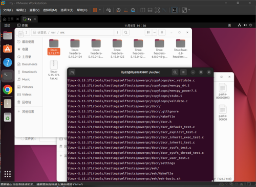Send Ctrl+Alt+Del to the virtual machine
The height and width of the screenshot is (187, 256).
(109, 10)
